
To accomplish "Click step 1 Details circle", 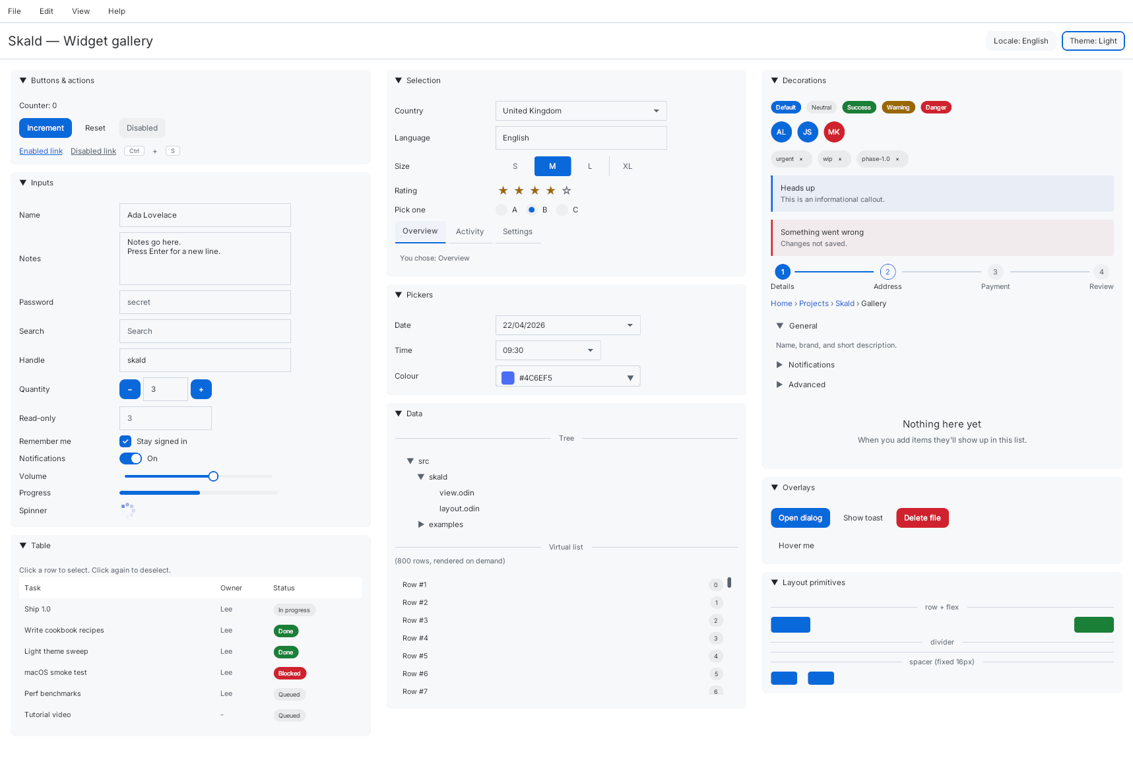I will 783,272.
